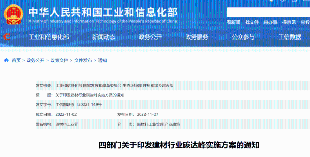Select the 看新闻 search category
The image size is (310, 157).
coord(233,22)
